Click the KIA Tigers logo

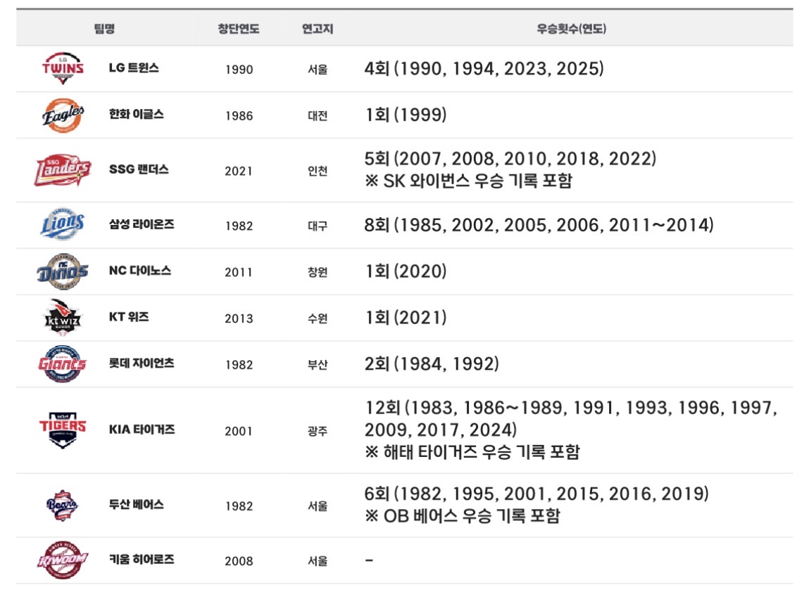pos(63,430)
